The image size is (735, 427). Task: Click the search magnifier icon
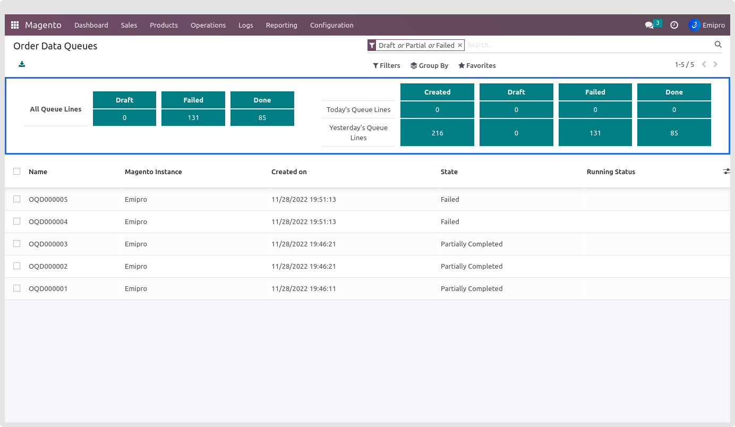(718, 45)
